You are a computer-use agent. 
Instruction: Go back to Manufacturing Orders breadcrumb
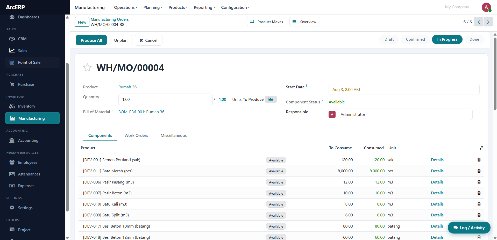(x=110, y=19)
